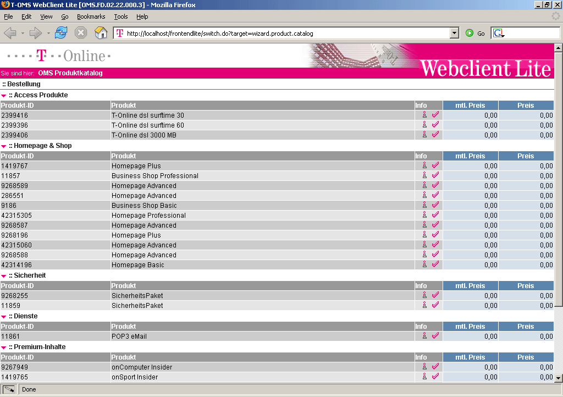Open the URL address bar dropdown
The width and height of the screenshot is (563, 397).
click(x=454, y=34)
